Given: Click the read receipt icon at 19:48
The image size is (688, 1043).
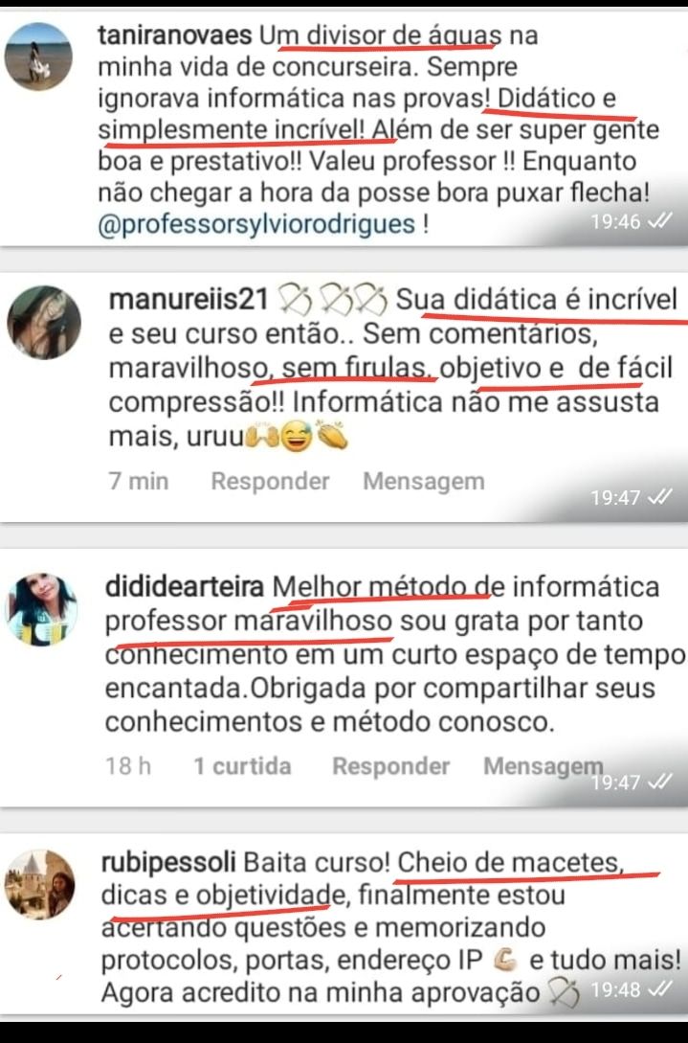Looking at the screenshot, I should click(x=659, y=989).
